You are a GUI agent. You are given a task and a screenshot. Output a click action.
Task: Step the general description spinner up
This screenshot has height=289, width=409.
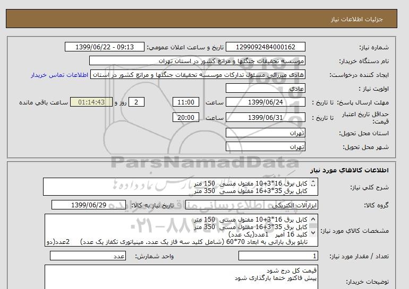click(x=313, y=182)
